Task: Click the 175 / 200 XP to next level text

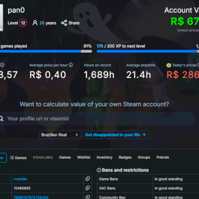Action: (121, 46)
